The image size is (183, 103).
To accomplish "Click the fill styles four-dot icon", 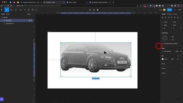I will (x=178, y=56).
